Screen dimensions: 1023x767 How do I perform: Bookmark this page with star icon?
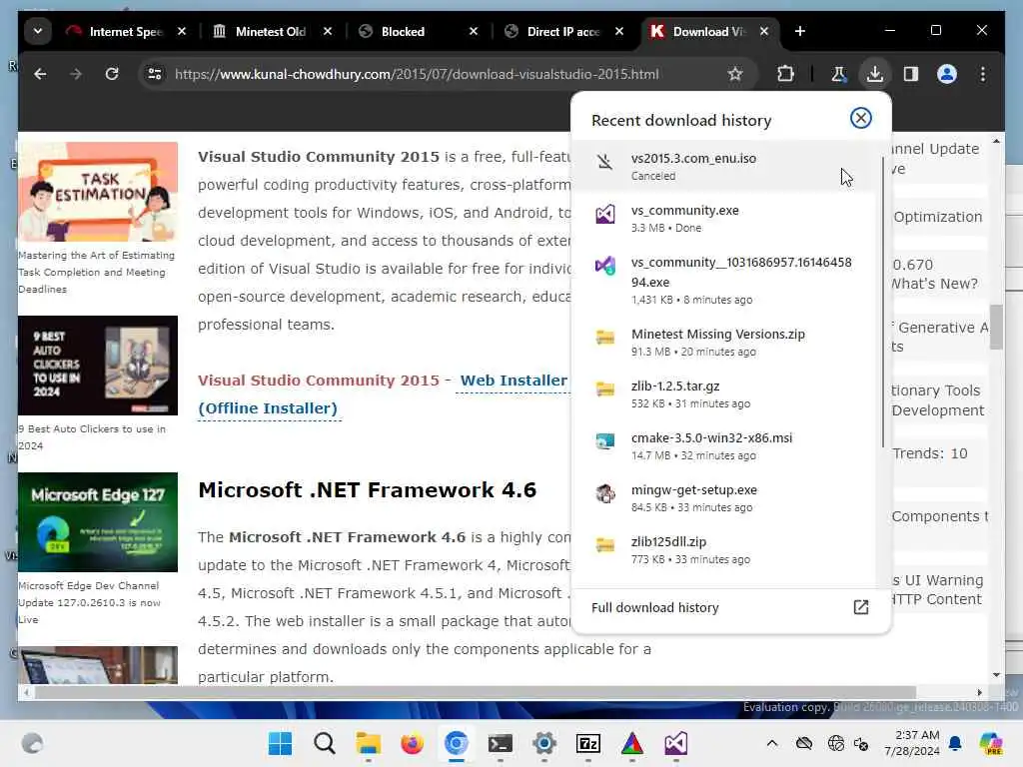735,74
